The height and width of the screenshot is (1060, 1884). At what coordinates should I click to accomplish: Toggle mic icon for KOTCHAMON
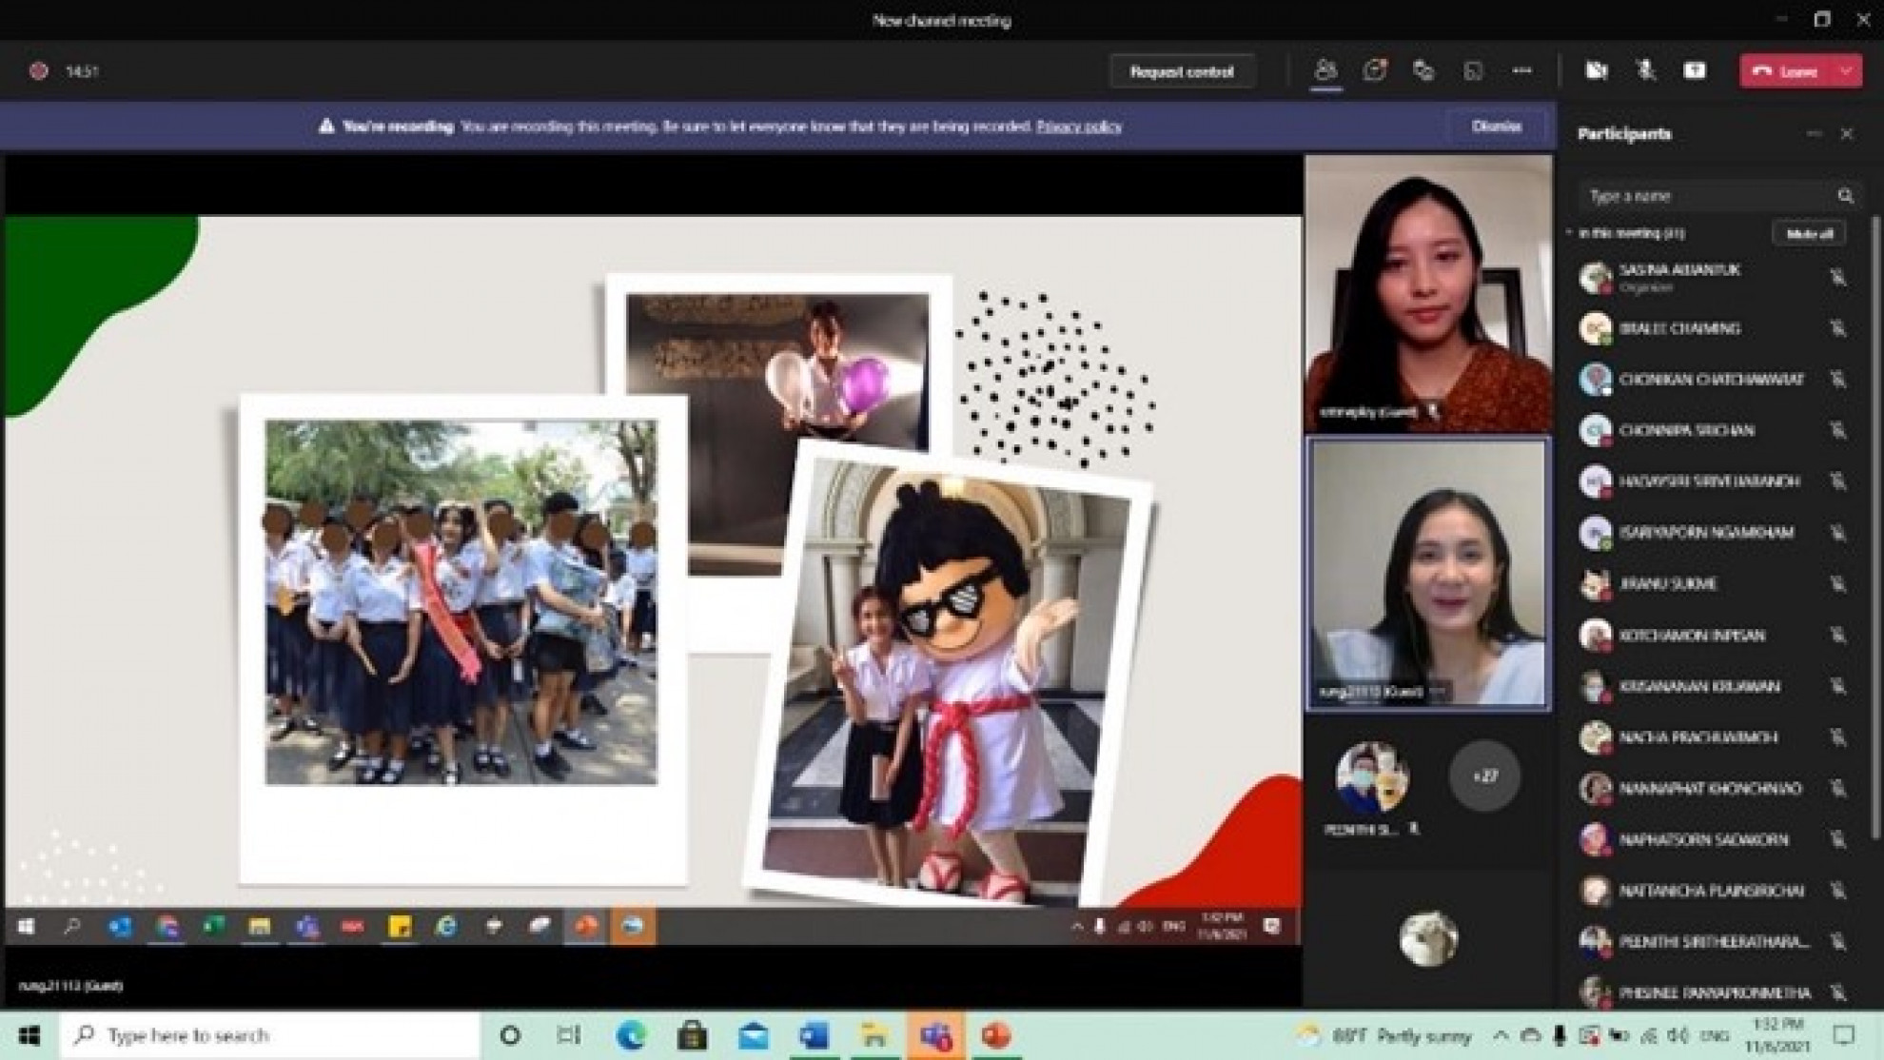pos(1838,635)
